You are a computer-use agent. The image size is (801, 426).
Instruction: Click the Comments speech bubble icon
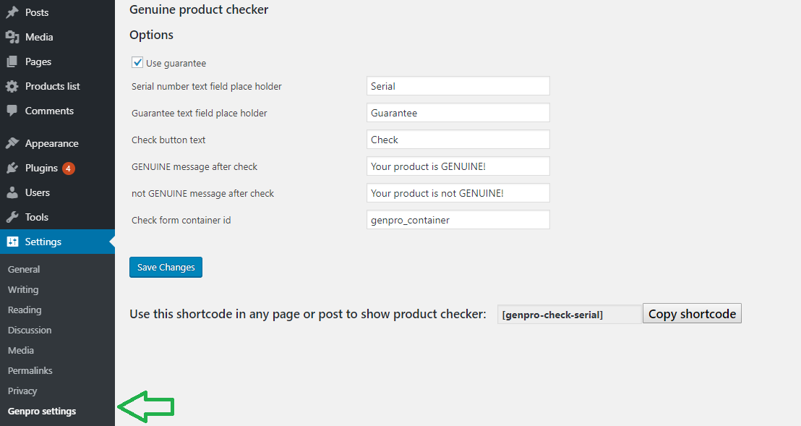click(x=12, y=111)
